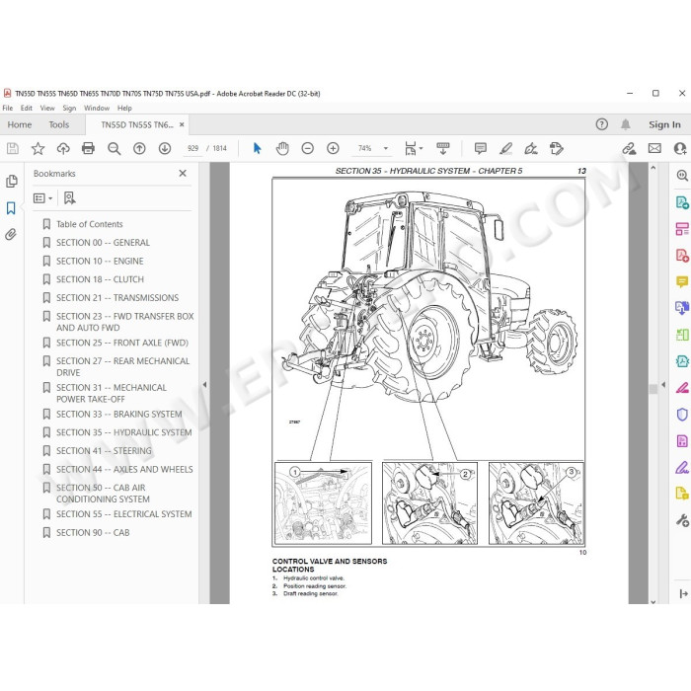Add file to starred favorites

tap(38, 148)
